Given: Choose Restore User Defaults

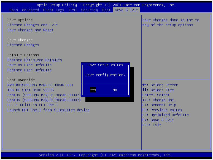Looking at the screenshot, I should click(30, 70).
